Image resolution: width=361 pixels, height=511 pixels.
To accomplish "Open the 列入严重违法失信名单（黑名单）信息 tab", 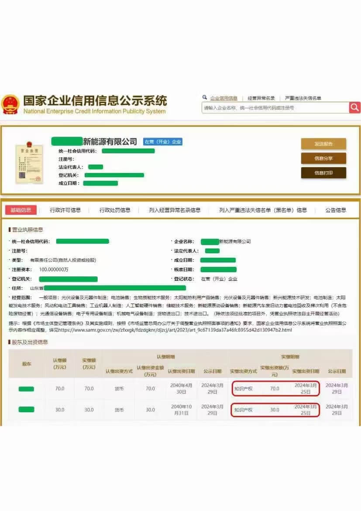I will pos(263,210).
